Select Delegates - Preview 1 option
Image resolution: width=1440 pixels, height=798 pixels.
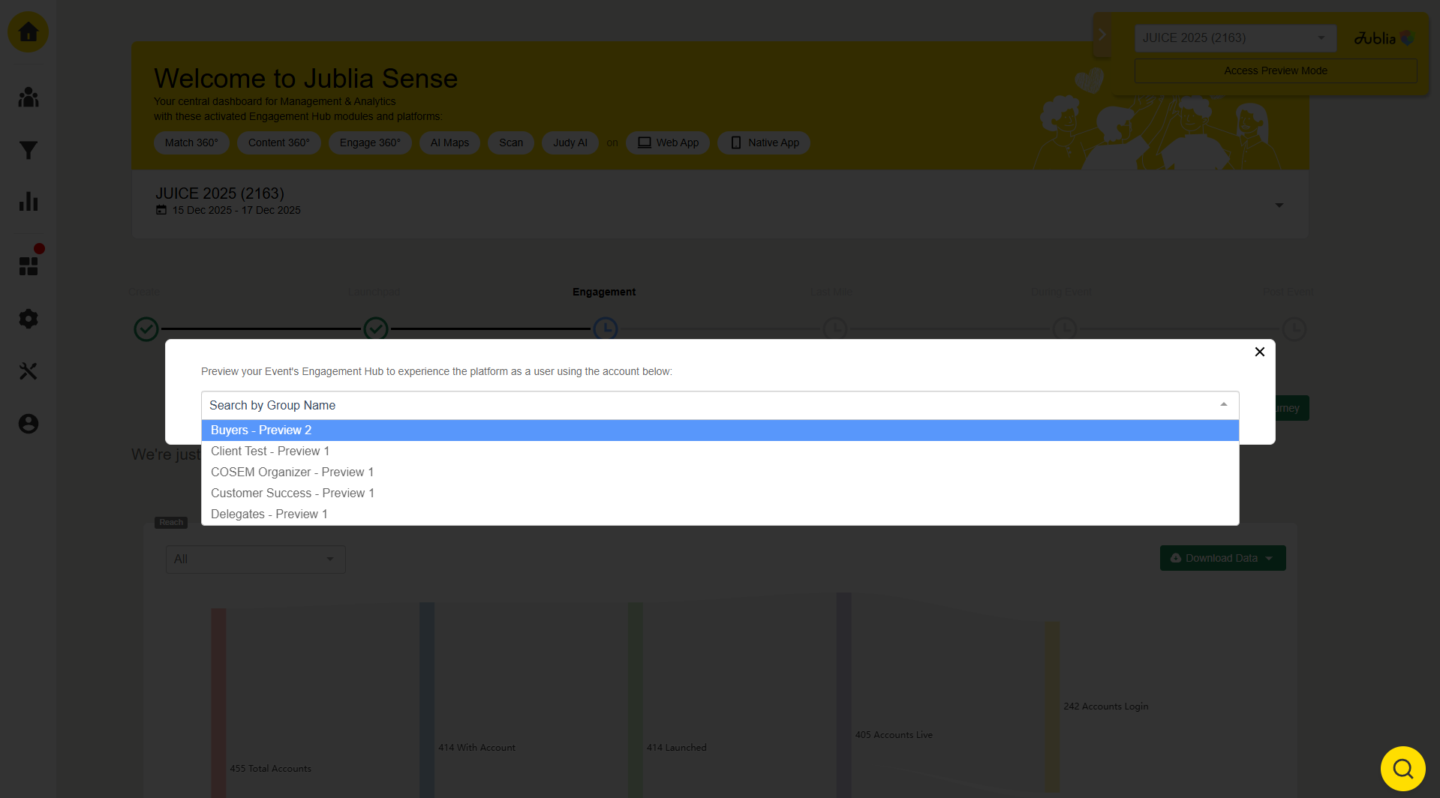[x=720, y=514]
